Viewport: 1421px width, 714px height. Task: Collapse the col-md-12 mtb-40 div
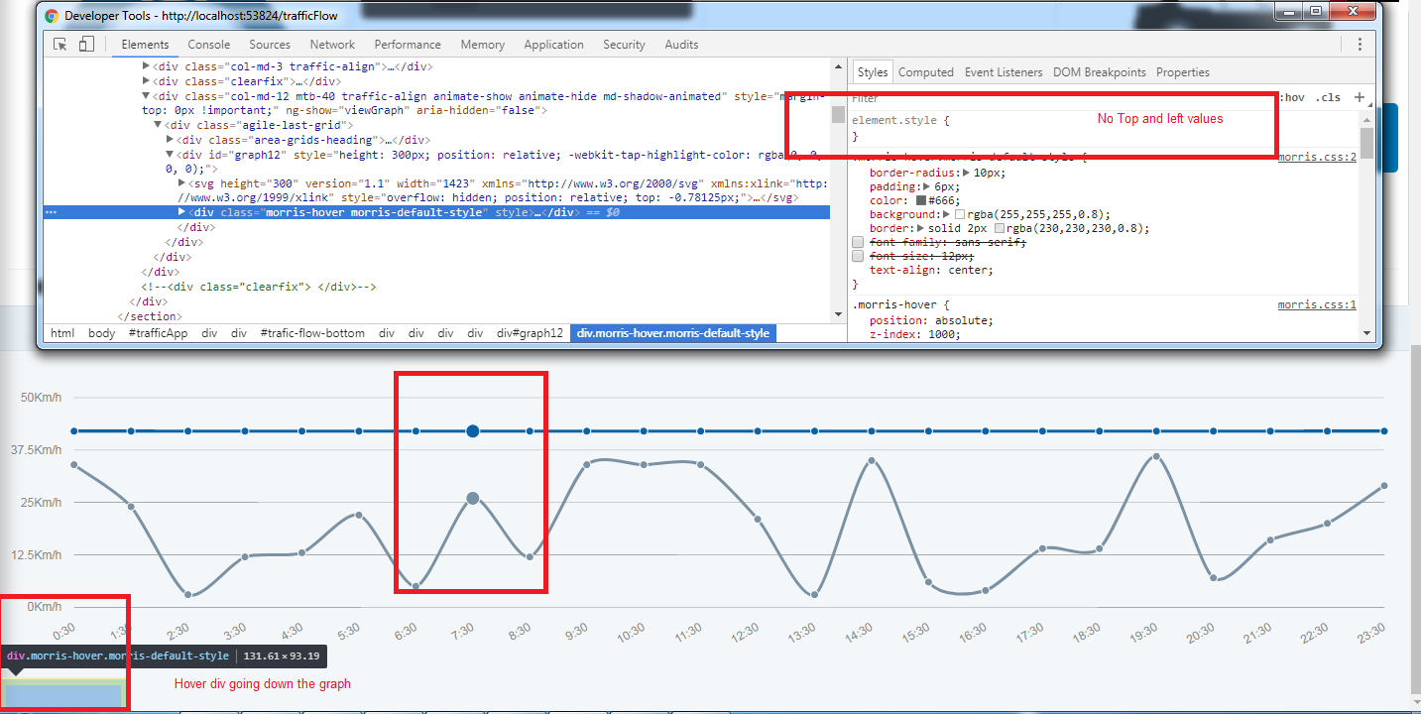click(146, 96)
